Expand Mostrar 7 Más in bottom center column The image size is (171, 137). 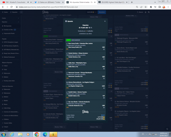(x=95, y=127)
